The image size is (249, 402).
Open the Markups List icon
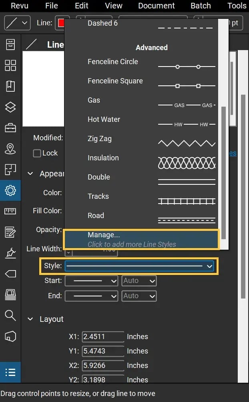(10, 372)
